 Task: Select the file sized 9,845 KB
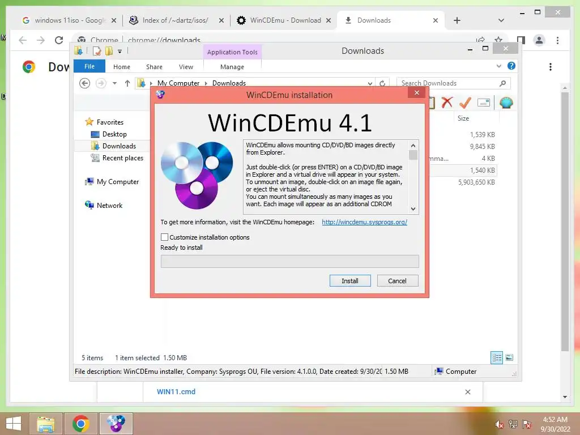483,147
